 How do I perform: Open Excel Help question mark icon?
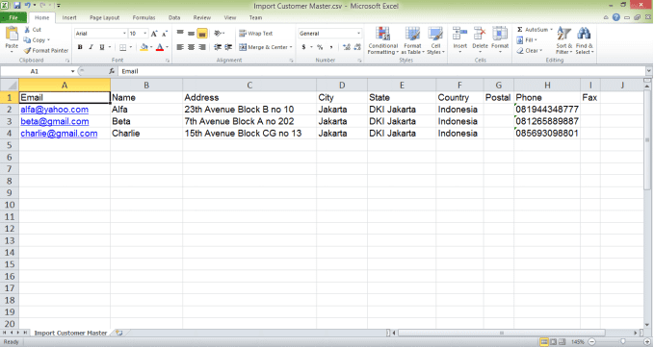(616, 17)
